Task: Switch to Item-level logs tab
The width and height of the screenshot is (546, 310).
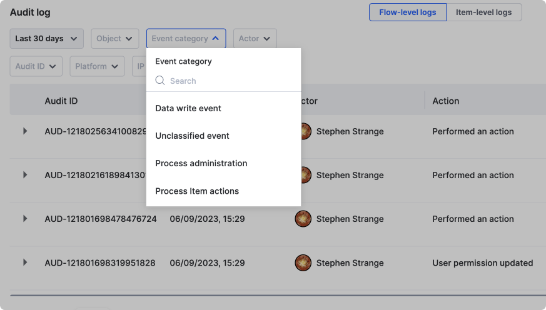Action: coord(483,12)
